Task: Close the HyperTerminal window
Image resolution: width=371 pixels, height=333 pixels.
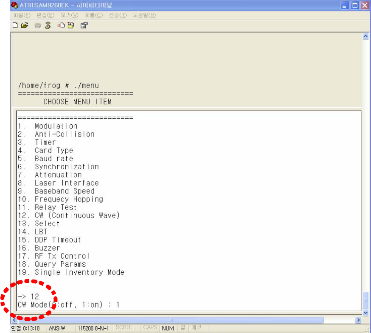Action: [x=365, y=5]
